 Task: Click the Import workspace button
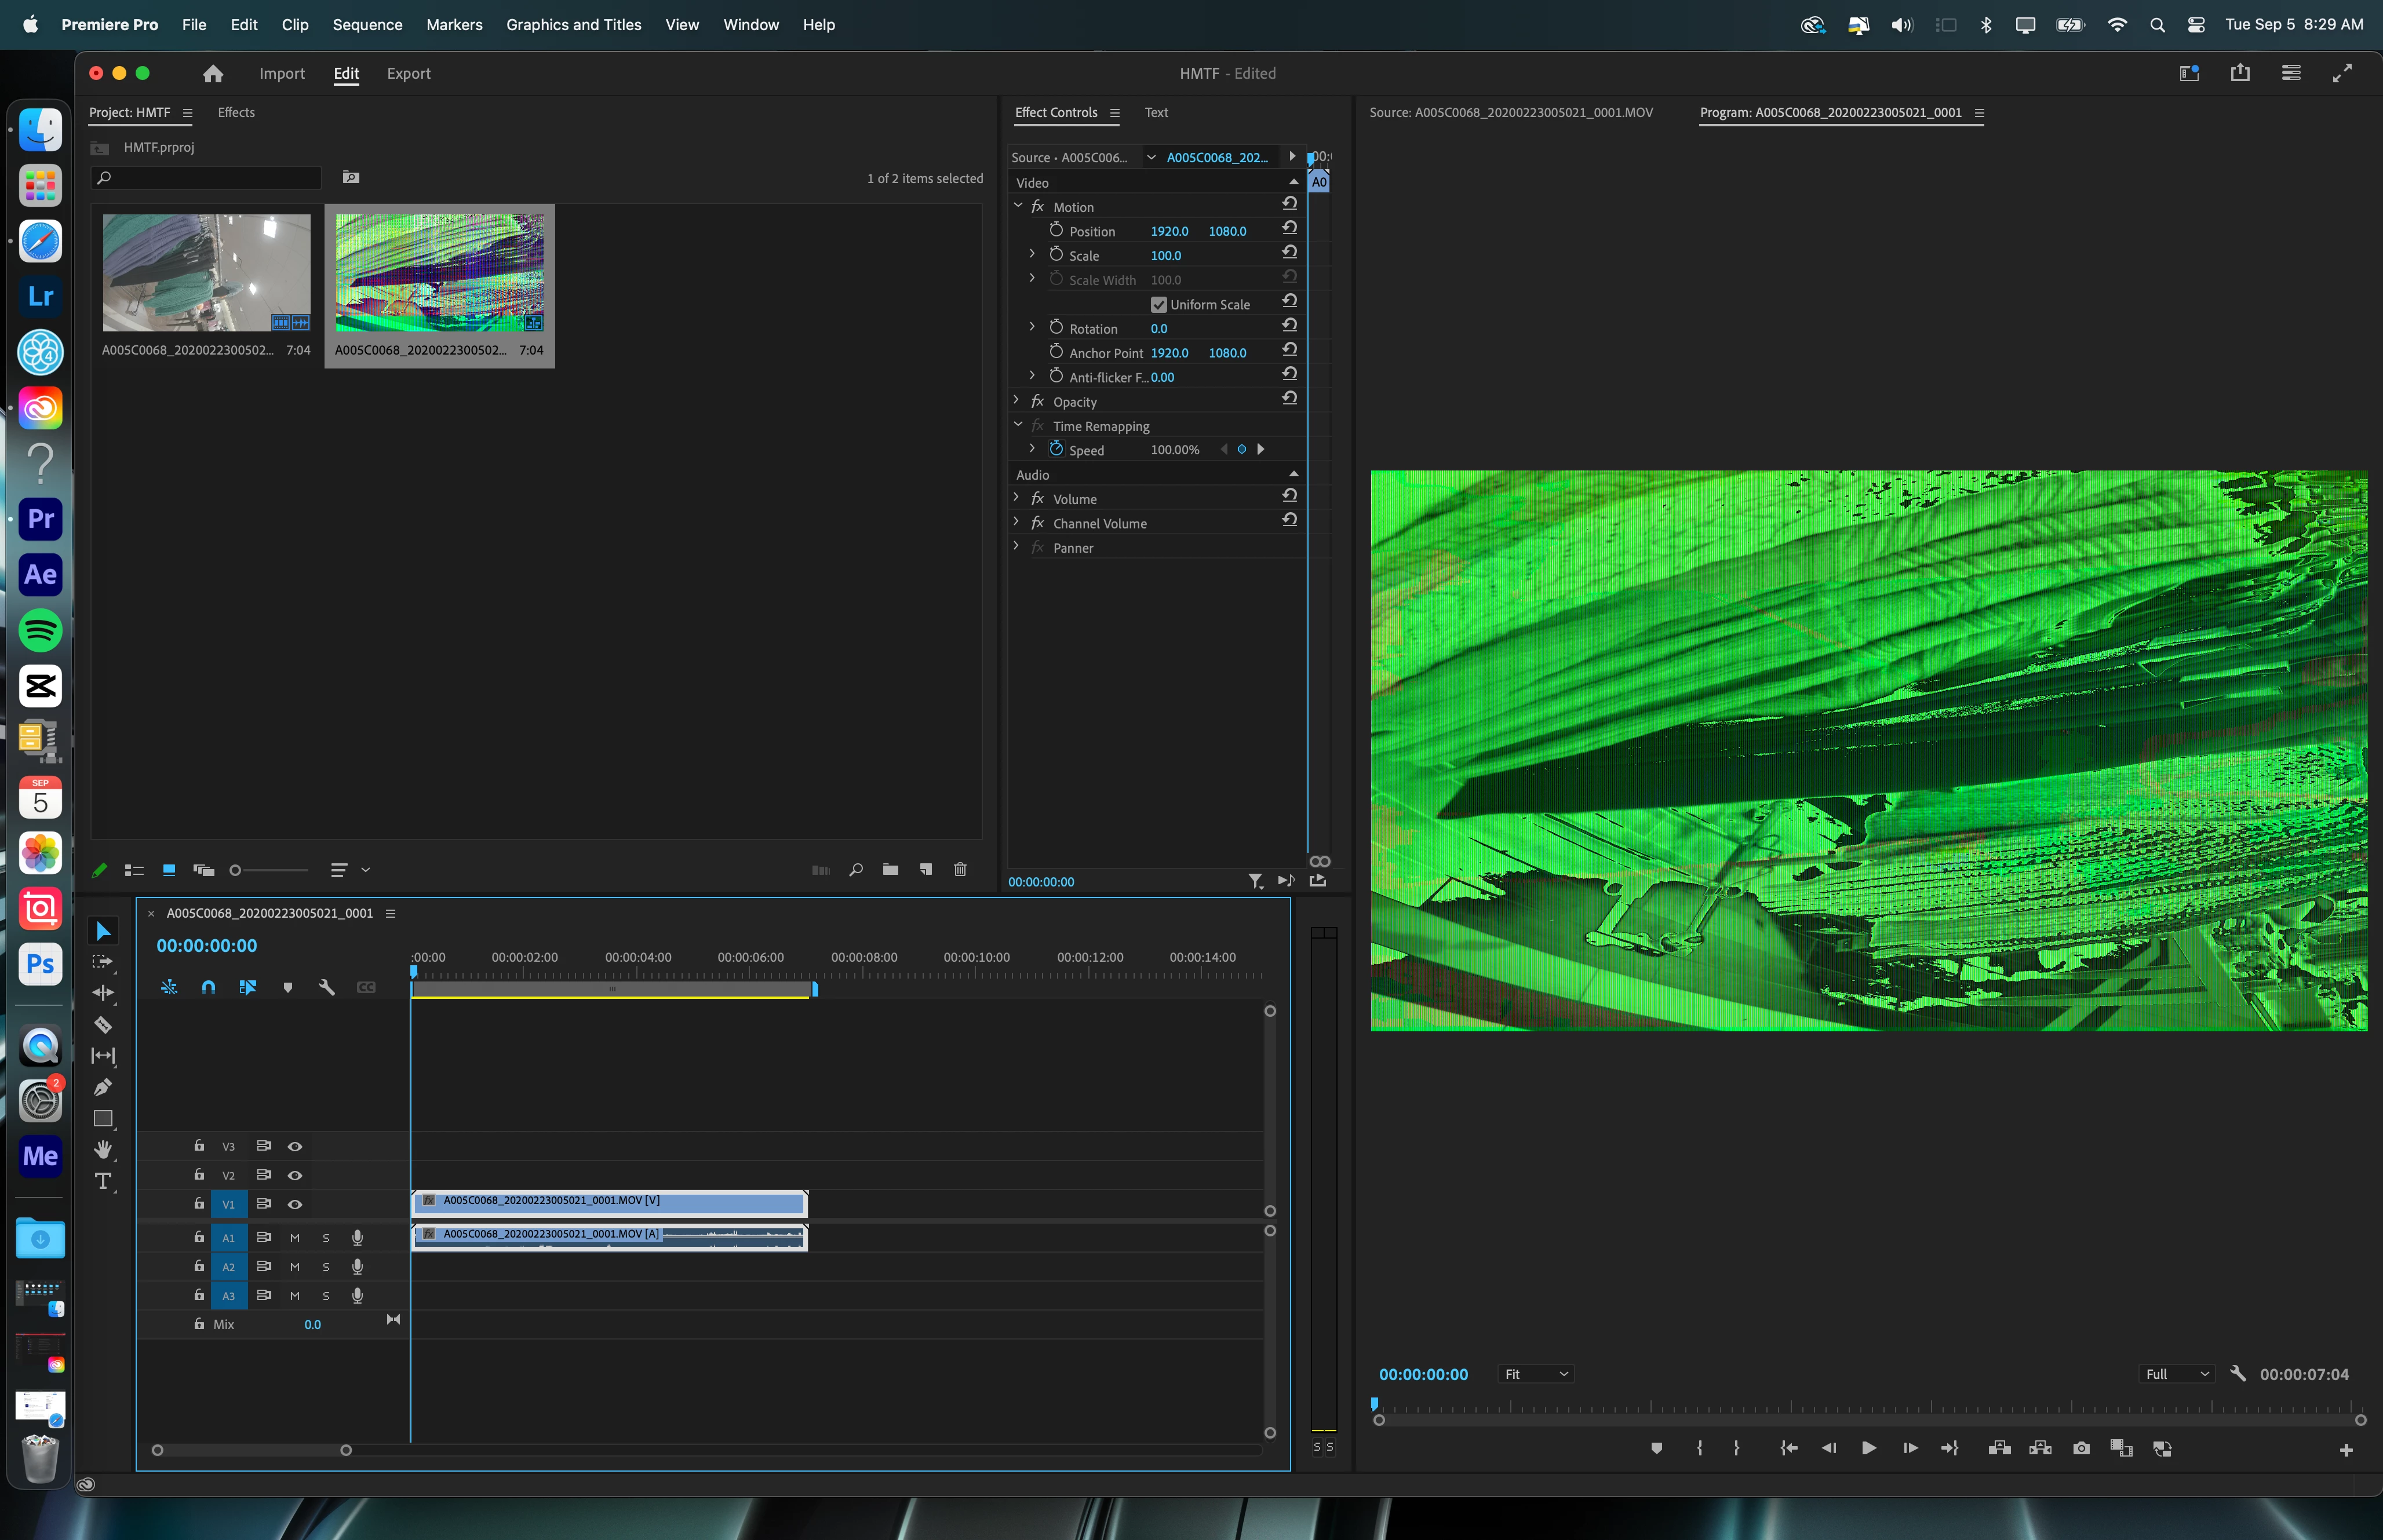(281, 73)
